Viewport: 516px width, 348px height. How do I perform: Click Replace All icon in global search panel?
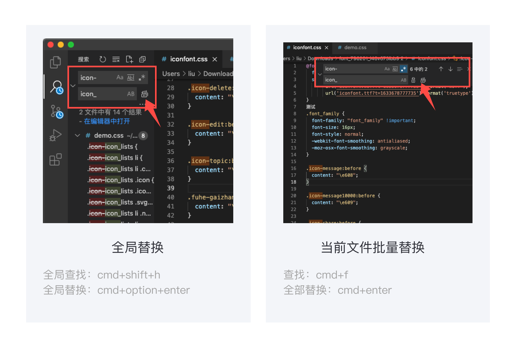pos(145,94)
